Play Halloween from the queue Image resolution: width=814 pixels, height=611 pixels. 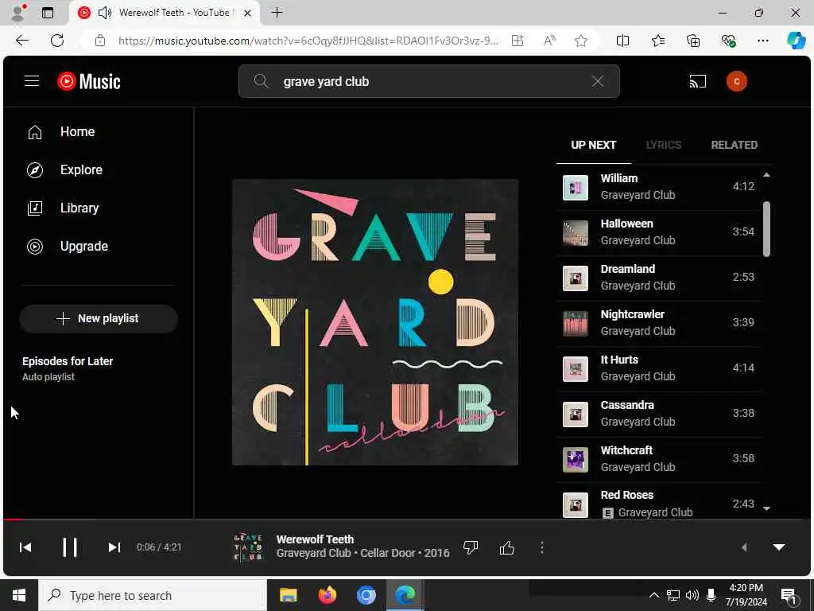pos(658,232)
